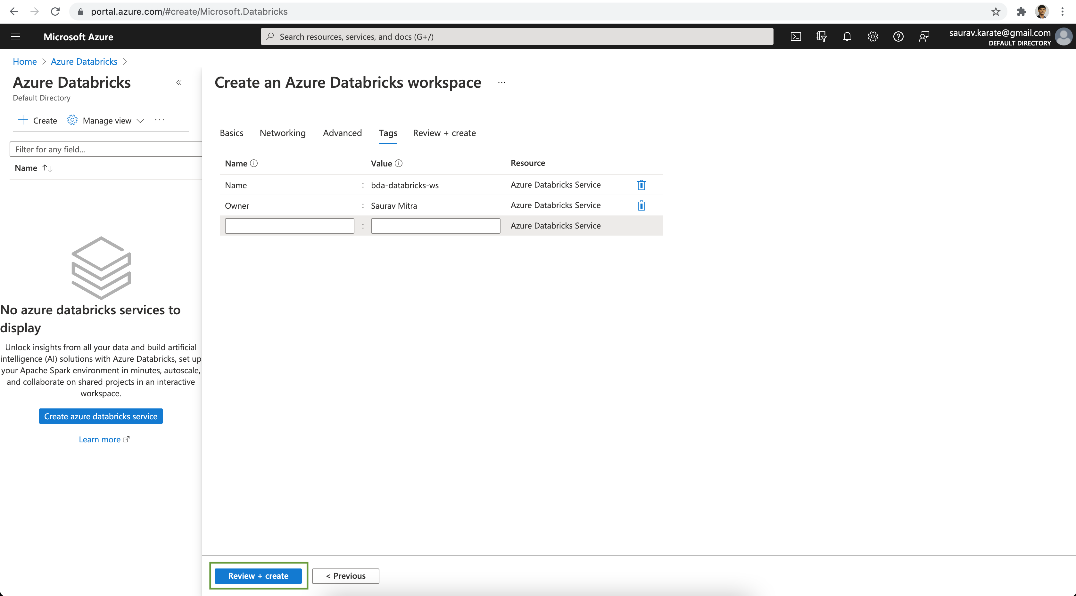The image size is (1076, 596).
Task: Click the Review + create button
Action: [258, 576]
